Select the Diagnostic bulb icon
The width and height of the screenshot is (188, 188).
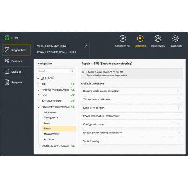(140, 38)
